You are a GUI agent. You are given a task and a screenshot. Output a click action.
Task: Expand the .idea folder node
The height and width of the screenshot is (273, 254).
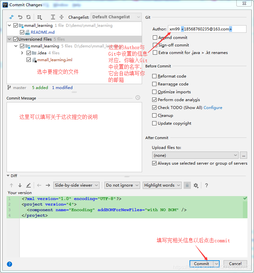coord(22,53)
